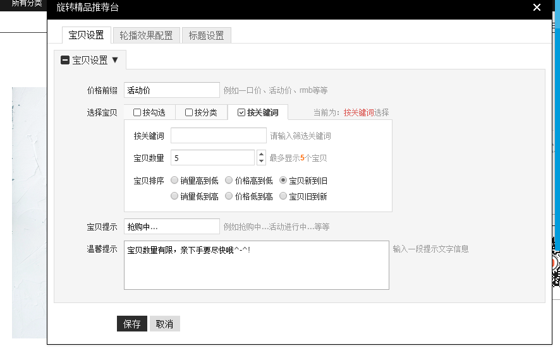Select 销量高到低 sorting
The image size is (560, 358).
(x=174, y=181)
